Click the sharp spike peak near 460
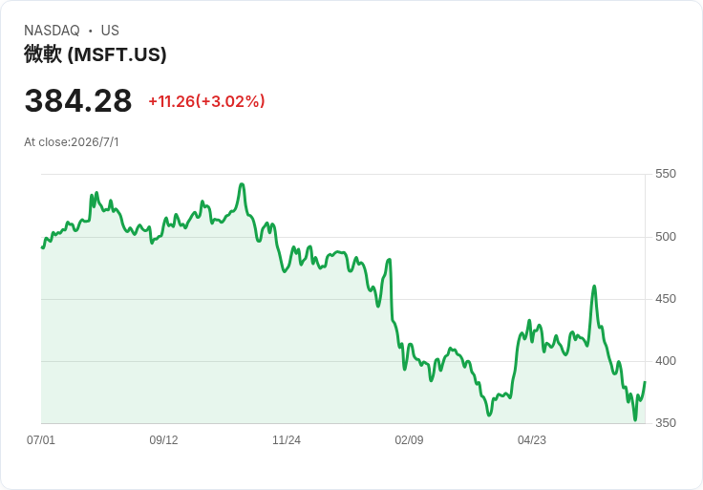703x490 pixels. [594, 286]
